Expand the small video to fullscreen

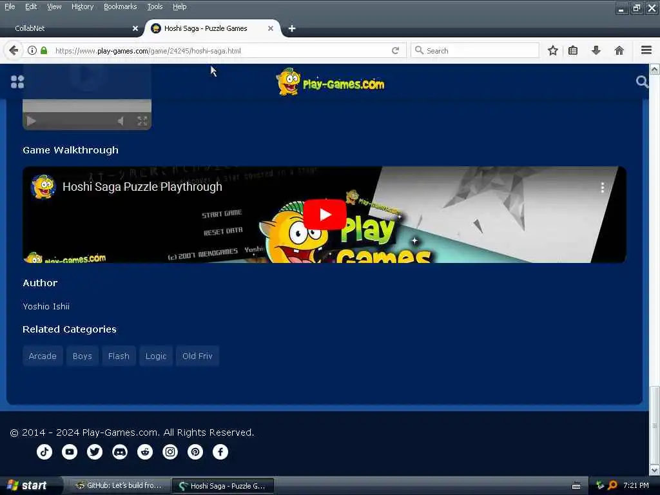[142, 121]
